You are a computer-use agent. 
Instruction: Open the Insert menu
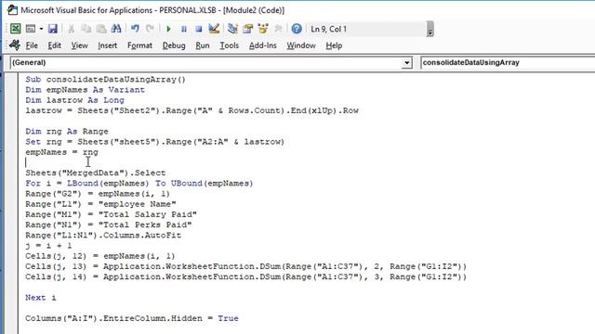pos(108,45)
